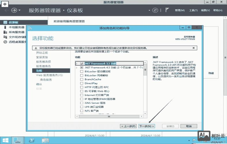Check the BitLocker 网络解锁 checkbox

point(82,75)
